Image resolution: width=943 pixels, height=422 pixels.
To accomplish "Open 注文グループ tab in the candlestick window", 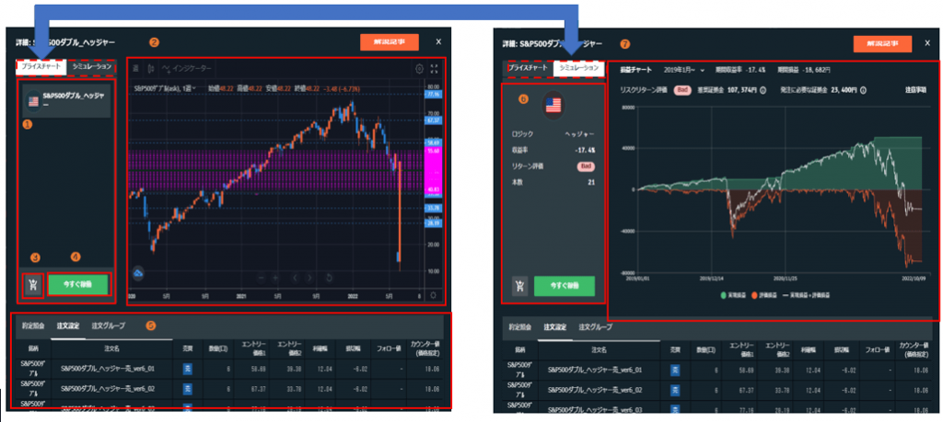I will (109, 325).
